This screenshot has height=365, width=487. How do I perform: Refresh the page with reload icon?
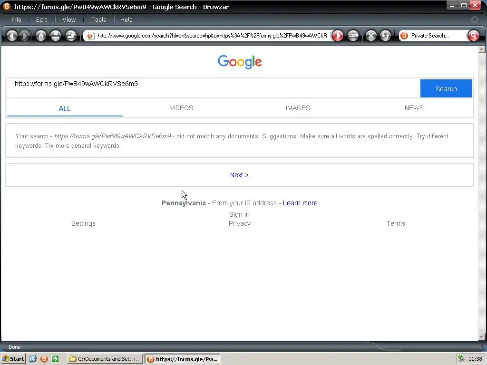coord(385,36)
